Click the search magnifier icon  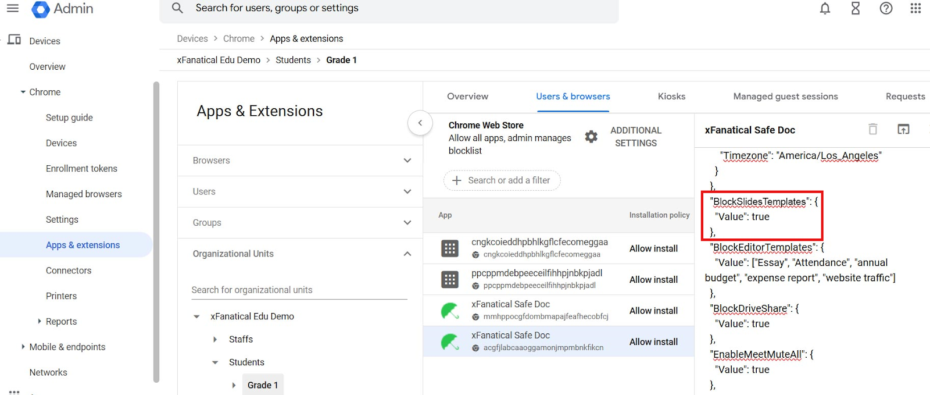(177, 8)
